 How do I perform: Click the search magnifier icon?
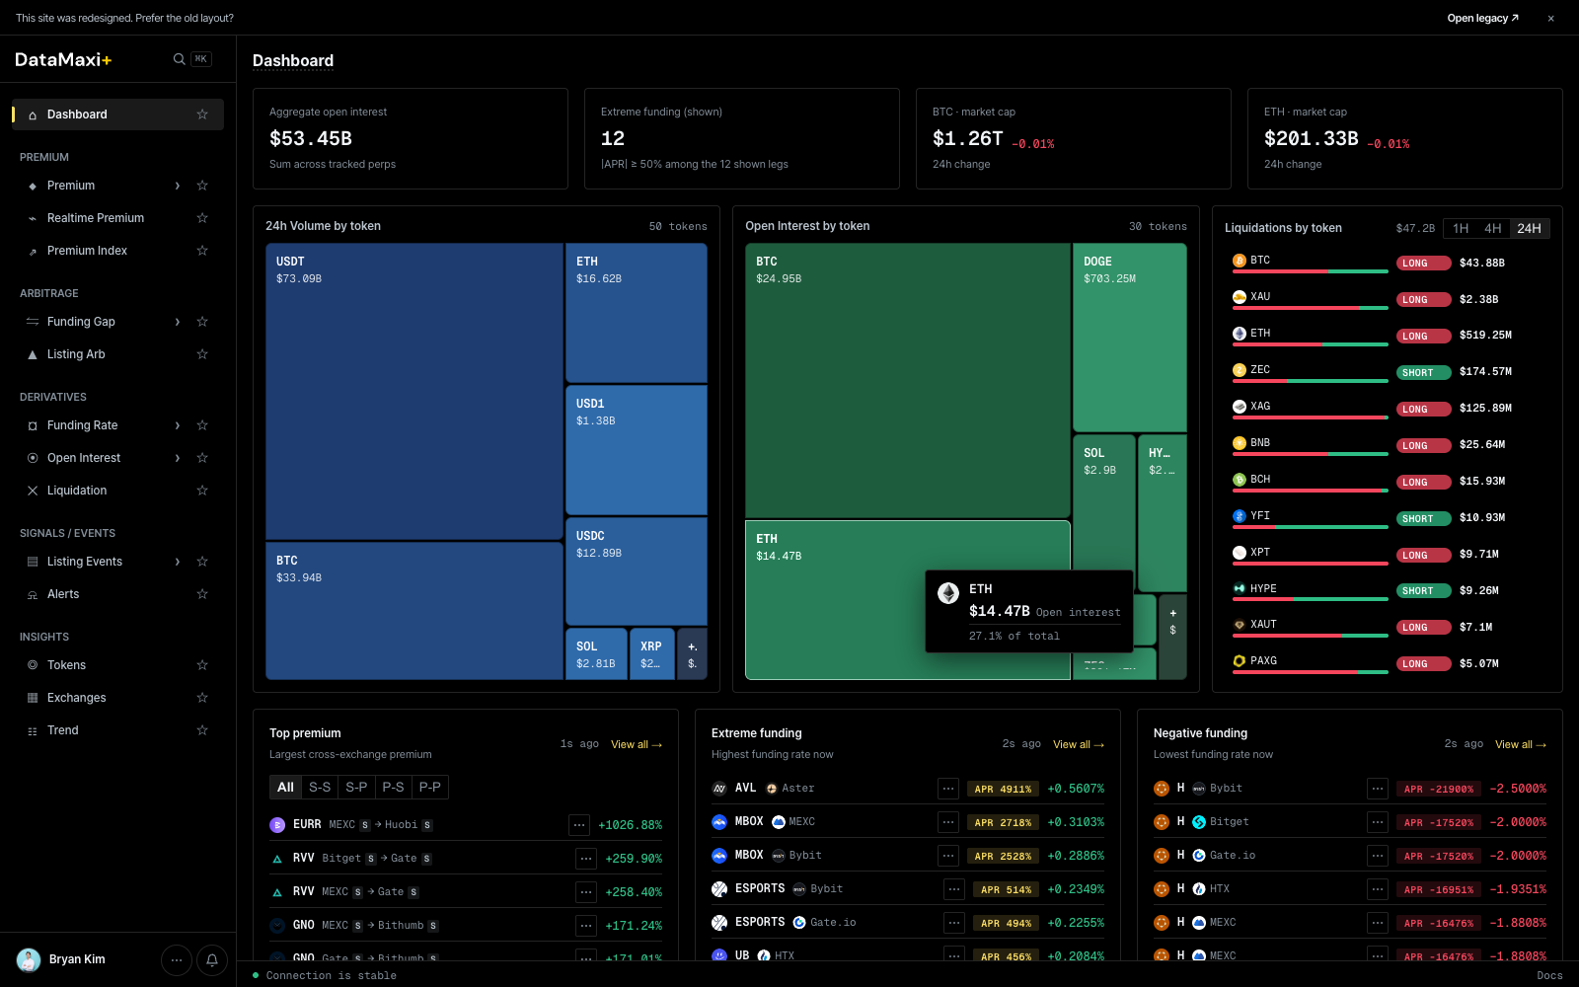coord(179,59)
